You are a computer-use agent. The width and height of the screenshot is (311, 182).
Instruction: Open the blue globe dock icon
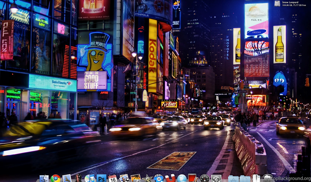tap(182, 178)
